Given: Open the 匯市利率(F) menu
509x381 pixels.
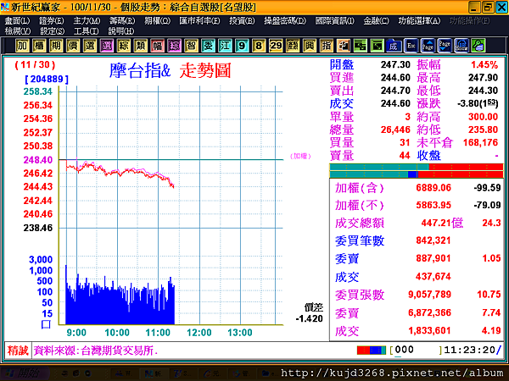Looking at the screenshot, I should (199, 21).
